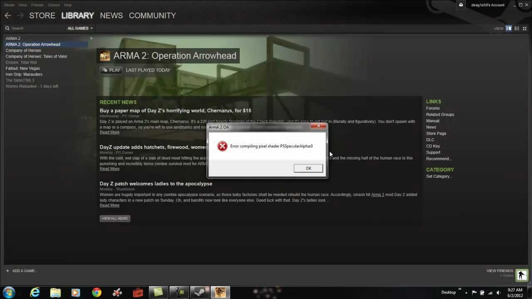This screenshot has height=299, width=532.
Task: Open the View menu
Action: [23, 5]
